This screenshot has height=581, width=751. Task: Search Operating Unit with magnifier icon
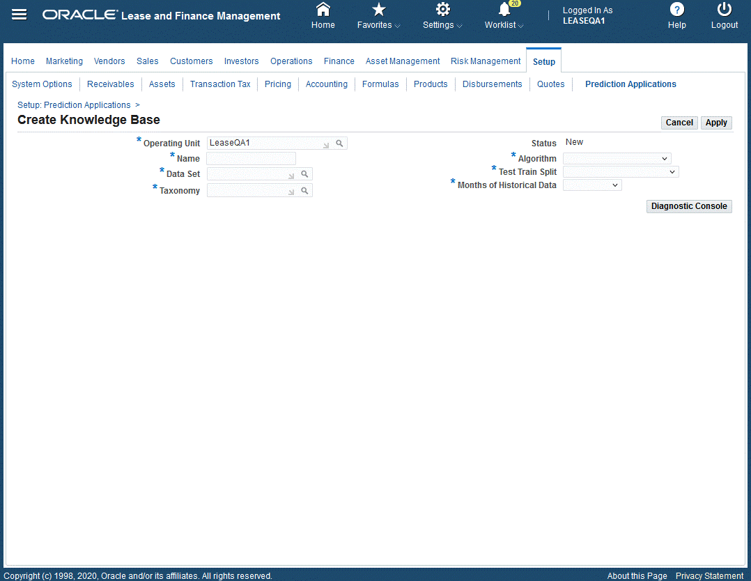[x=339, y=144]
